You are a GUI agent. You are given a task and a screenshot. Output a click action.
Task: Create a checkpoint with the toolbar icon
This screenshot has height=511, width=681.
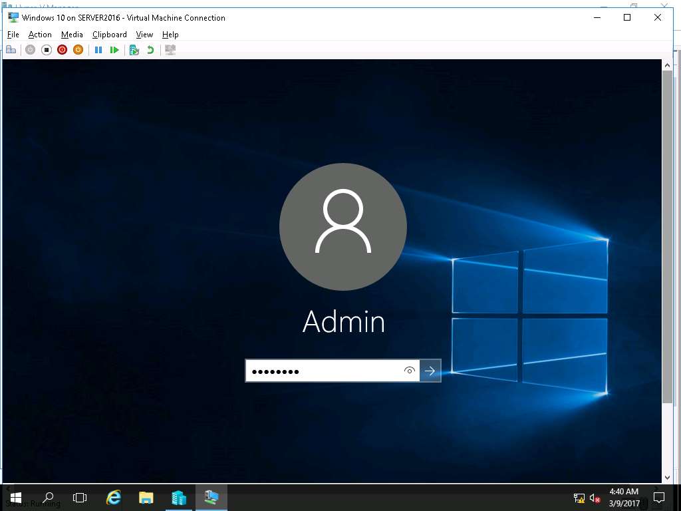tap(134, 50)
